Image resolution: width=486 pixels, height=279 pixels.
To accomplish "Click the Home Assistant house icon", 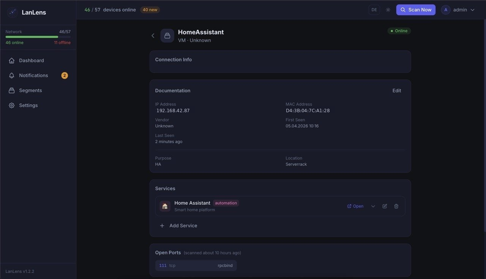I will [x=165, y=206].
